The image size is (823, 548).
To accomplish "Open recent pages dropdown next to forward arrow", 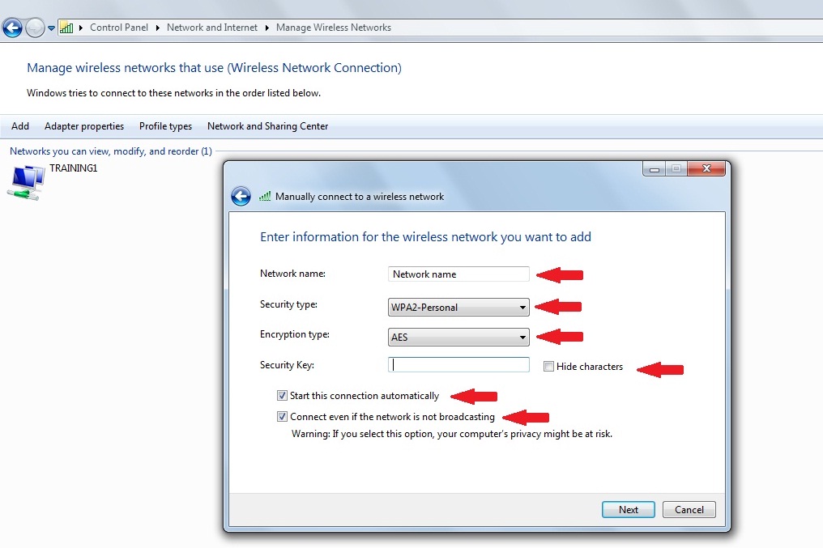I will [x=52, y=28].
